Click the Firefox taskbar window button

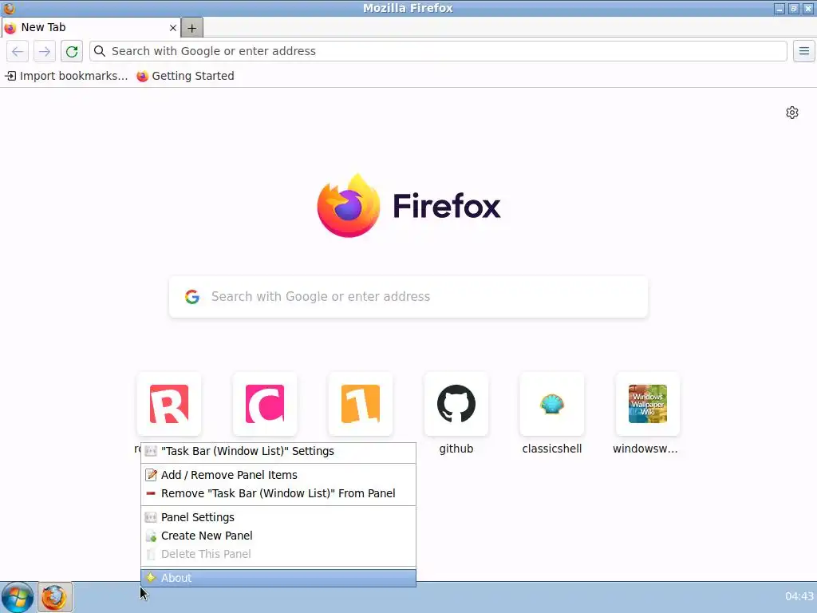click(54, 597)
